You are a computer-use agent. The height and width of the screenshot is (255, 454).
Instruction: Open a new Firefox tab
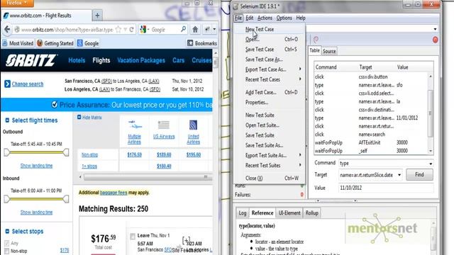97,16
